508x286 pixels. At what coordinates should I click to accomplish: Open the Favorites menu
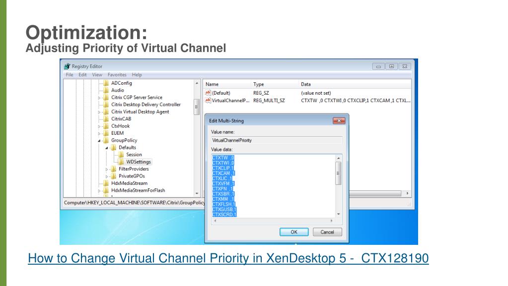(117, 75)
